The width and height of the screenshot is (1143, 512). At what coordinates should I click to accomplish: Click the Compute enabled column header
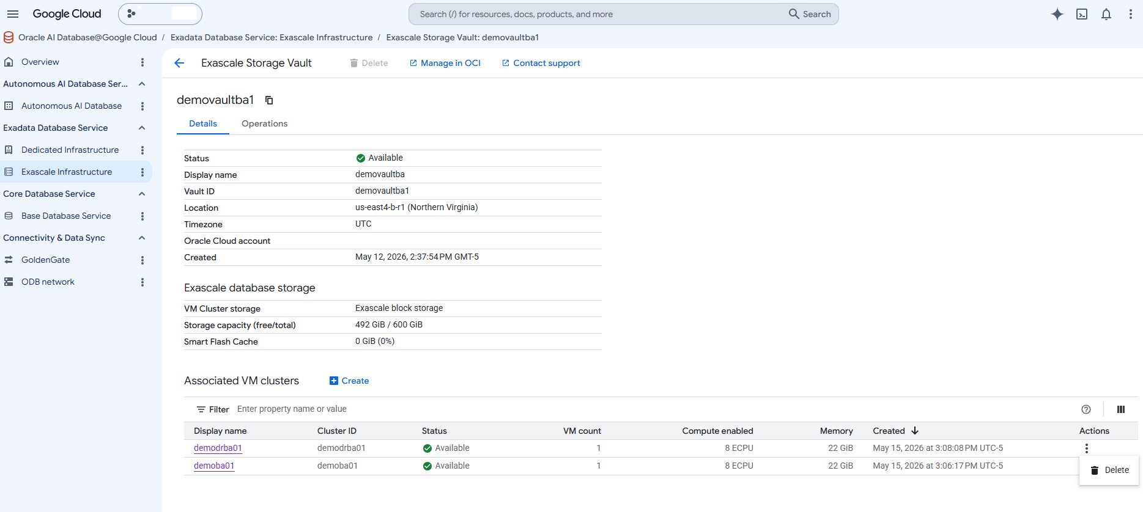click(x=718, y=431)
